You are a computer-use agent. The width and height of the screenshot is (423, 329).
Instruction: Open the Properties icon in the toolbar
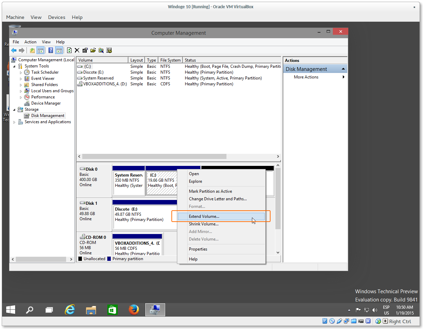[85, 50]
